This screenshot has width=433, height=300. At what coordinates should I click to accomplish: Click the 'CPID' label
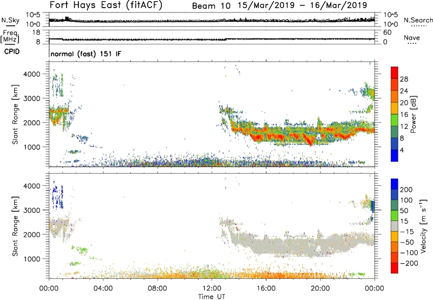coord(12,51)
